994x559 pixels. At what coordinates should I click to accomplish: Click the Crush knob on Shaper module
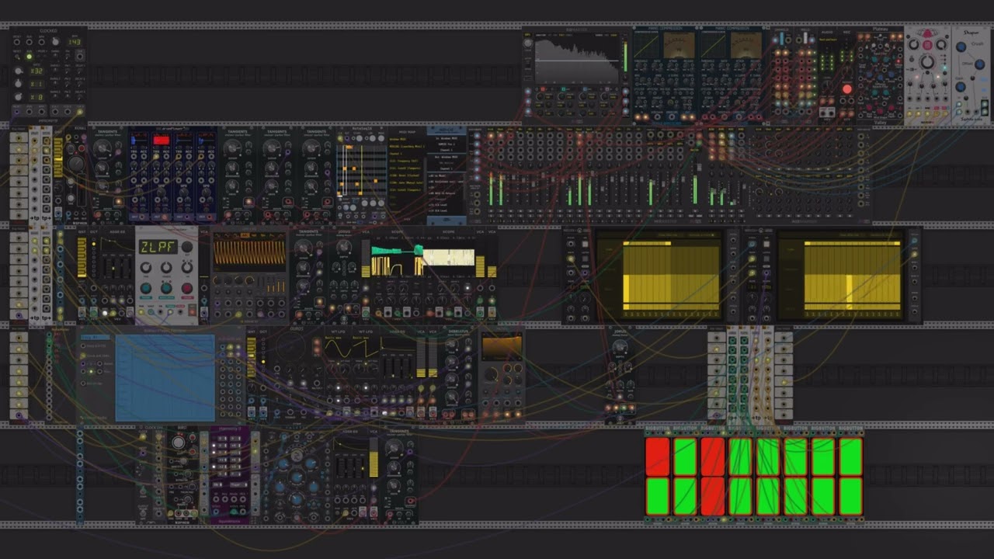point(961,47)
